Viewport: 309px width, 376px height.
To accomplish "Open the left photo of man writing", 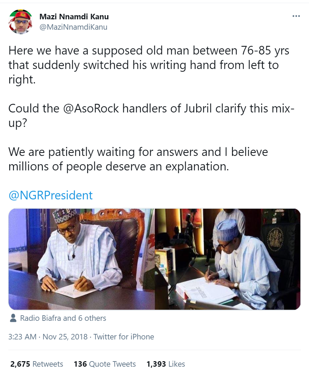I will 82,259.
